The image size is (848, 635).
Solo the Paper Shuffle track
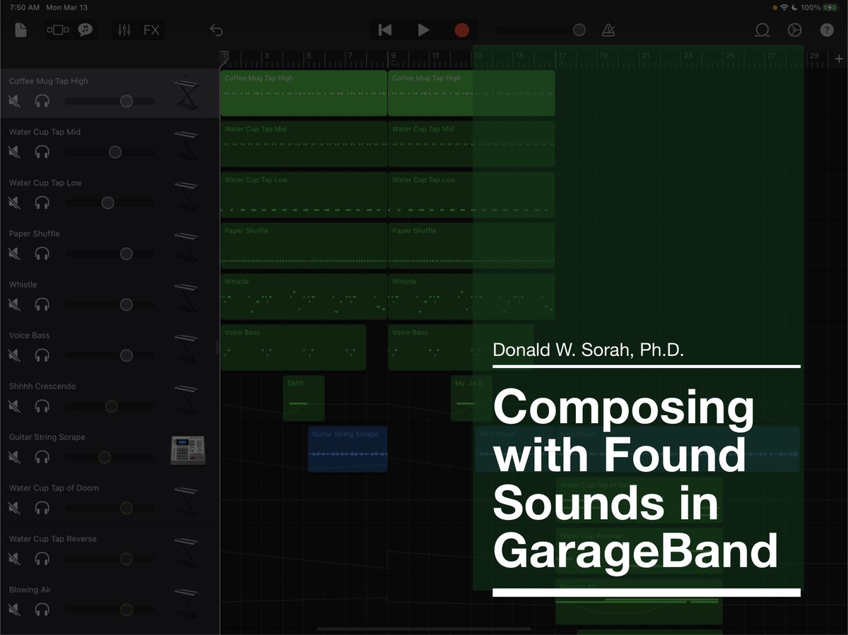point(42,254)
